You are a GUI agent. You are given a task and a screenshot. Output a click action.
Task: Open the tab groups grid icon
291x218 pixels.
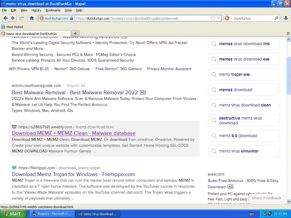[288, 33]
